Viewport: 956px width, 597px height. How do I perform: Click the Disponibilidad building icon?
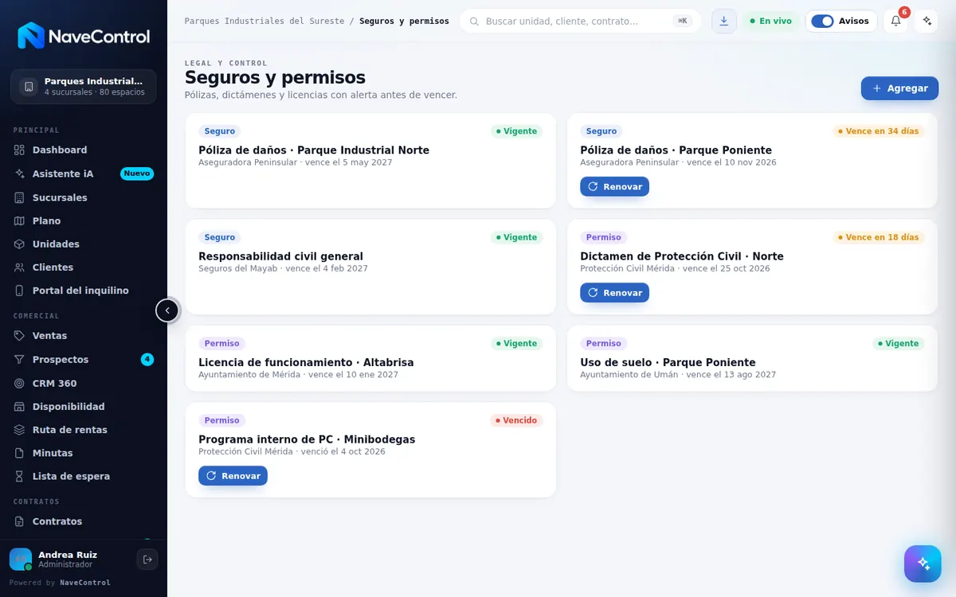coord(20,407)
